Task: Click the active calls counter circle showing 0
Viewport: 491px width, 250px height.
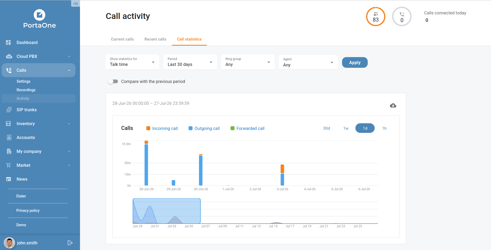Action: [x=402, y=17]
